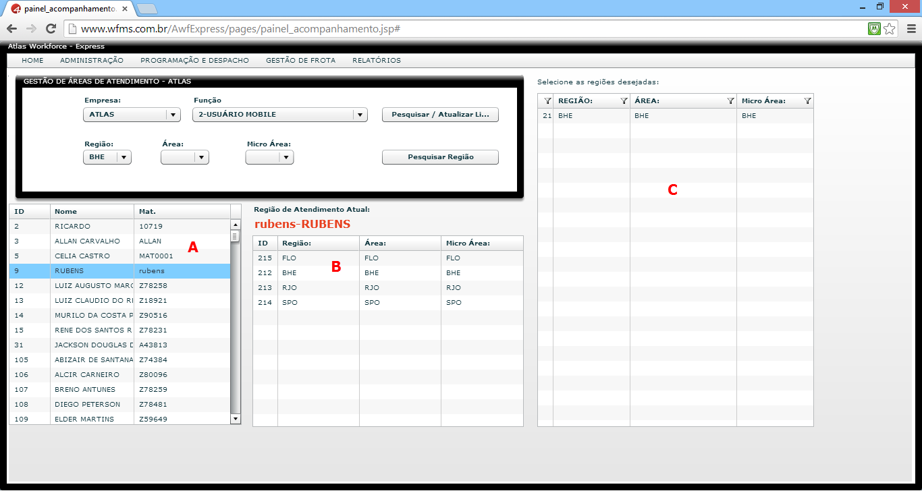
Task: Open the RELATÓRIOS menu
Action: 377,61
